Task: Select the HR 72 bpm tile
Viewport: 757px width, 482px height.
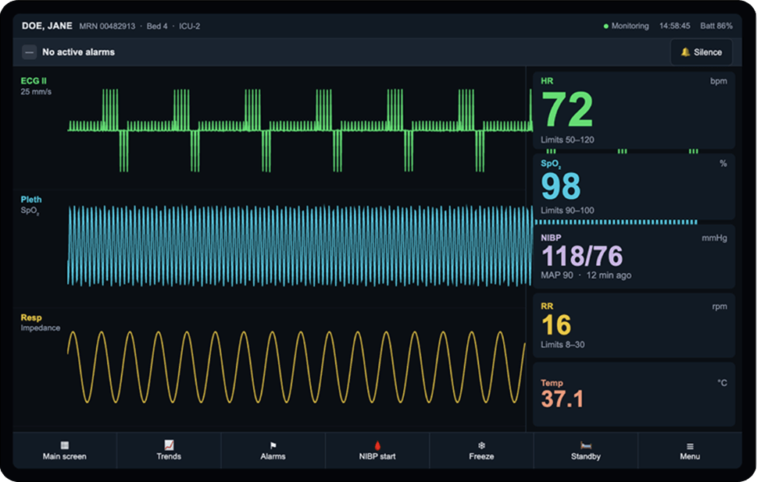Action: point(634,111)
